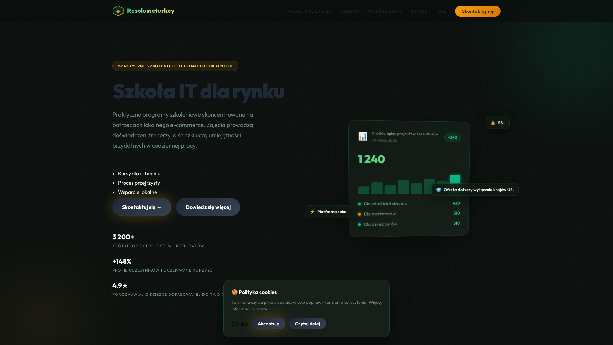Click Odrzuć in the cookie banner

(x=240, y=324)
